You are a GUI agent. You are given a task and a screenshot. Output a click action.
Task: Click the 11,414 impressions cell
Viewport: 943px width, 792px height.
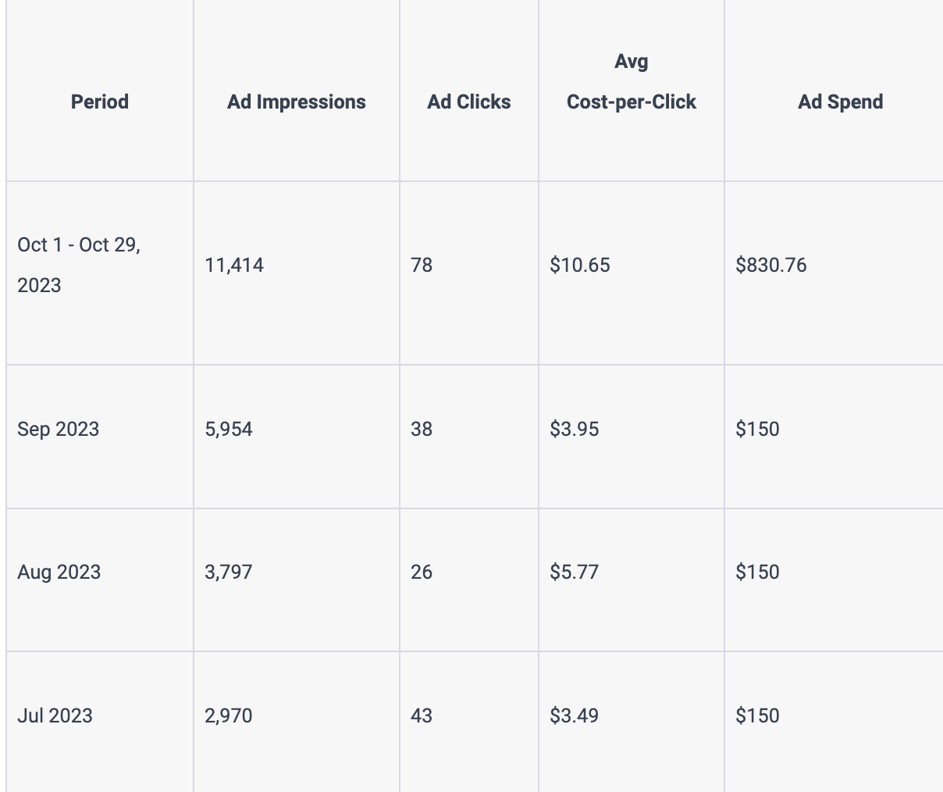234,266
